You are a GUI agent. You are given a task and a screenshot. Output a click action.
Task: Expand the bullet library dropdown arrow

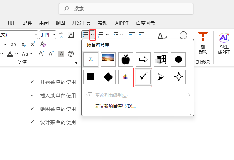[93, 35]
